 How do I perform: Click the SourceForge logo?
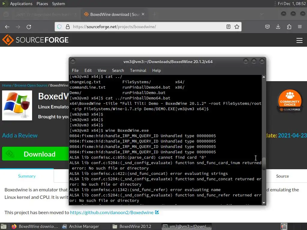(35, 40)
